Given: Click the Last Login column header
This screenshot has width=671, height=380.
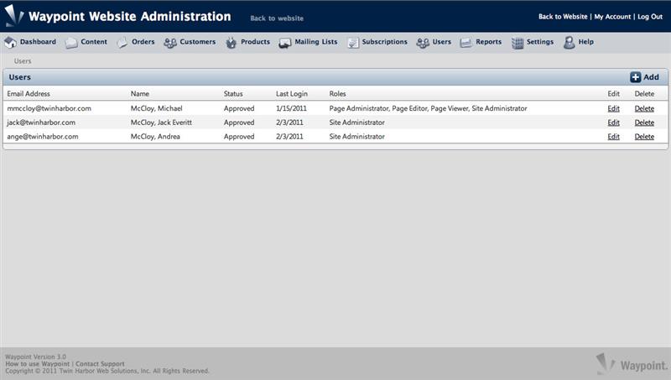Looking at the screenshot, I should (292, 94).
